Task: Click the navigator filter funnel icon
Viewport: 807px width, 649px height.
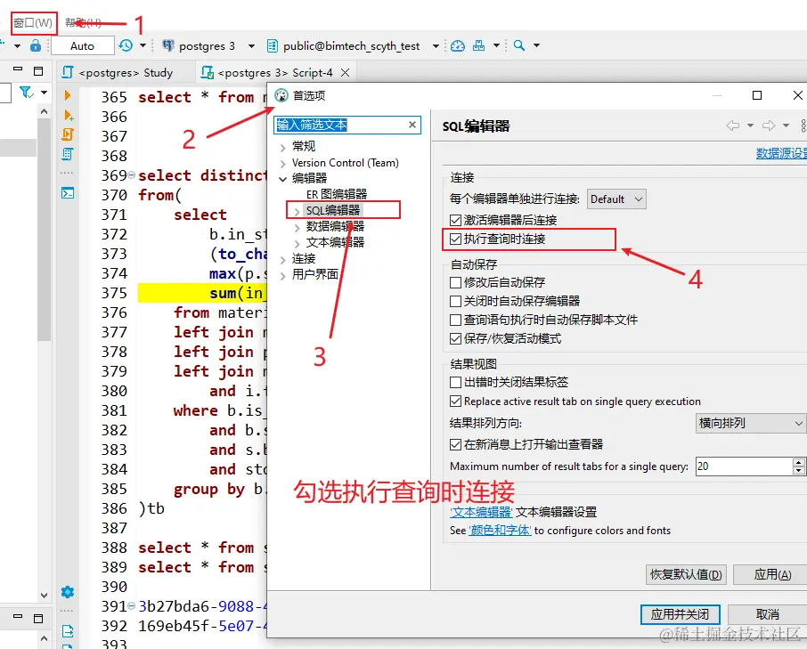Action: 26,93
